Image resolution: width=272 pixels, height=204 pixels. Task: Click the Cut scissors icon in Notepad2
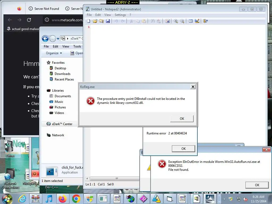[x=131, y=21]
